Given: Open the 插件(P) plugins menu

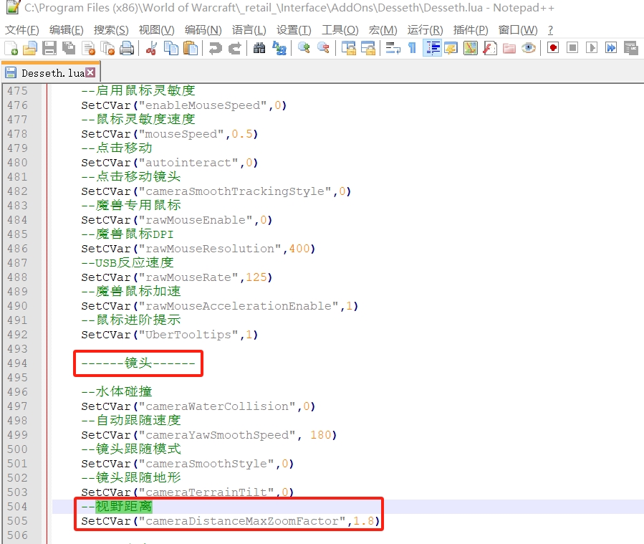Looking at the screenshot, I should coord(470,29).
